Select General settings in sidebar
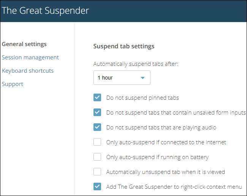 24,44
